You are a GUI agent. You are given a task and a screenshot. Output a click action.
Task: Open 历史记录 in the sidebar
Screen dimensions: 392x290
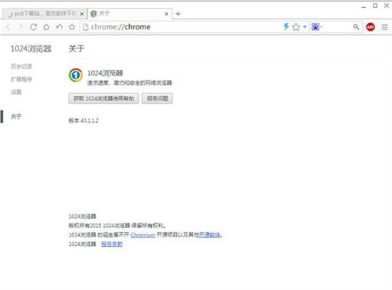point(21,66)
